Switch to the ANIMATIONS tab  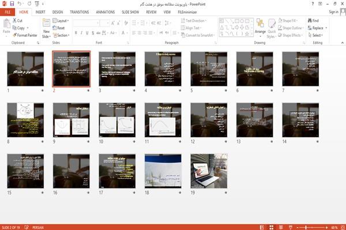click(106, 12)
